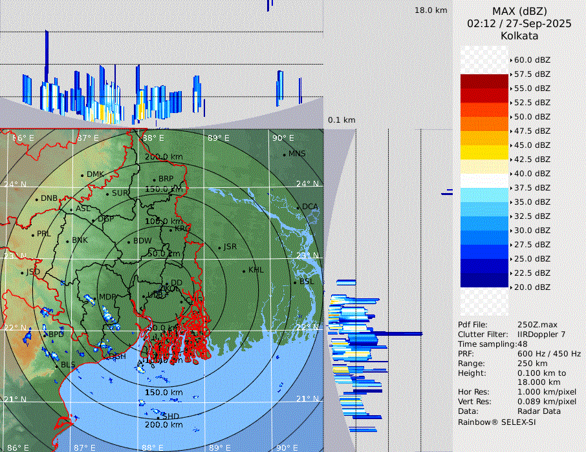586x452 pixels.
Task: Select the yellow 42.5 dBZ legend color
Action: pyautogui.click(x=484, y=152)
